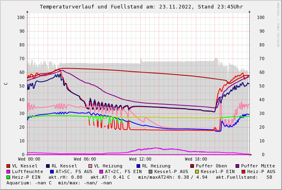The image size is (282, 190).
Task: Click the gray Kessel-P AUS swatch
Action: pyautogui.click(x=151, y=171)
